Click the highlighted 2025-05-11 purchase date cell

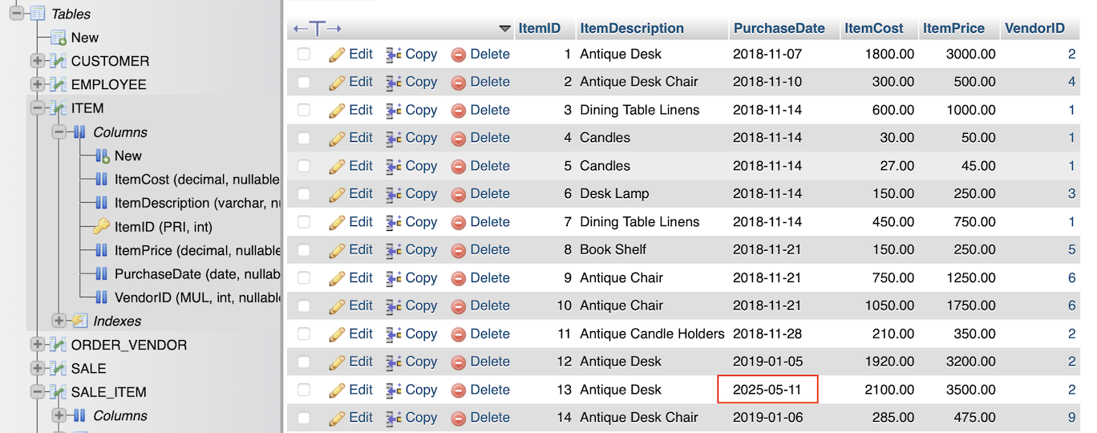tap(767, 390)
